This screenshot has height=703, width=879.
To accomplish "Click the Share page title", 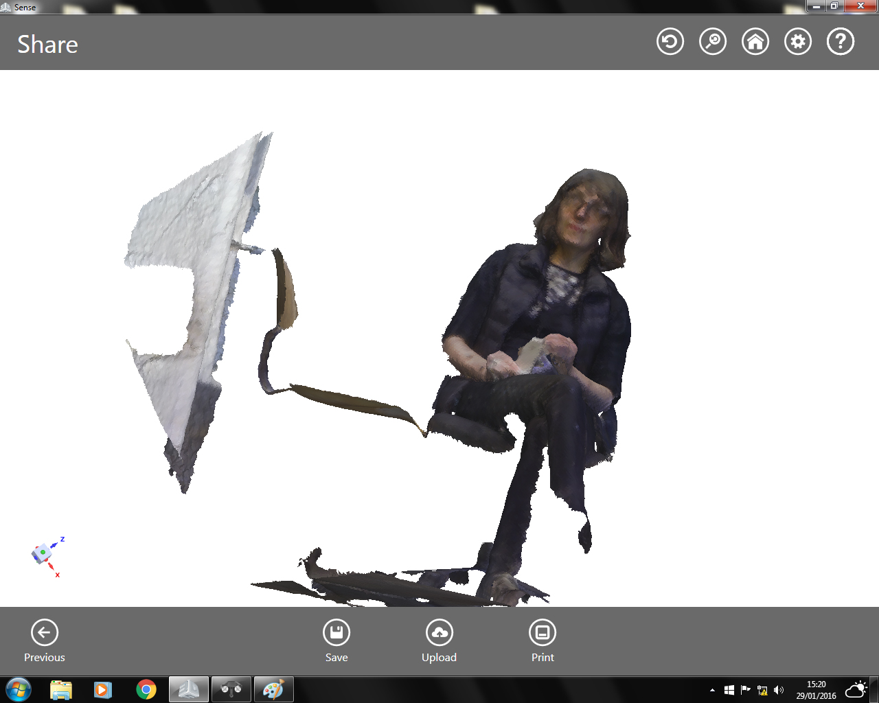I will point(47,45).
